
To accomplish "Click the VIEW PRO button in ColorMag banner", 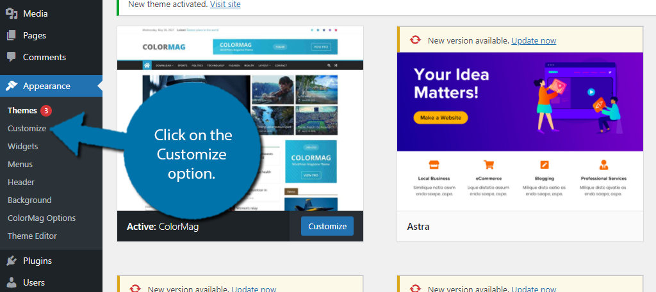I will click(x=320, y=47).
